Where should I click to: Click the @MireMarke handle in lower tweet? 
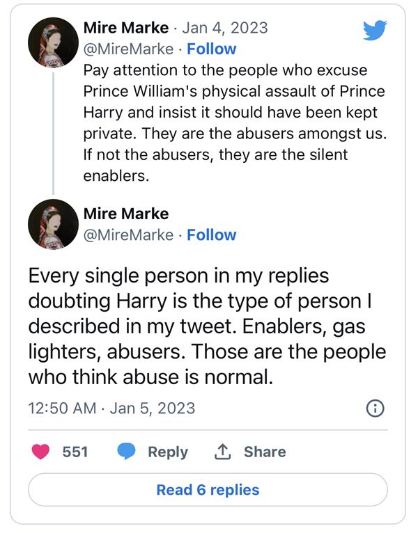[128, 235]
